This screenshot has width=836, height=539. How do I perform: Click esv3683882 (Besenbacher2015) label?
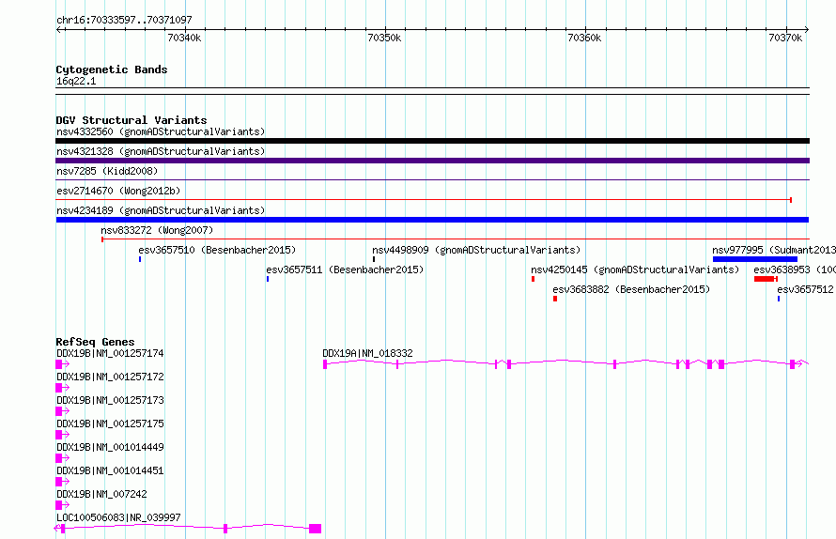click(x=631, y=289)
